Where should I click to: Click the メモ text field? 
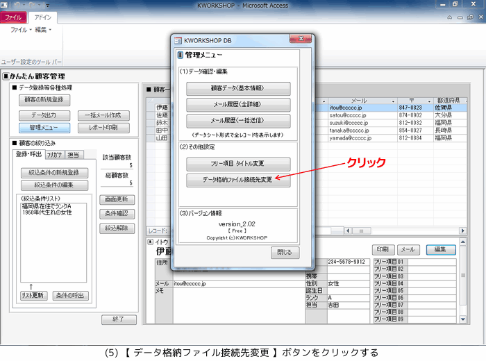click(x=240, y=305)
